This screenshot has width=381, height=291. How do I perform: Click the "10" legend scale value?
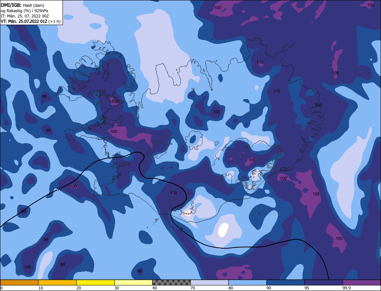pos(40,288)
